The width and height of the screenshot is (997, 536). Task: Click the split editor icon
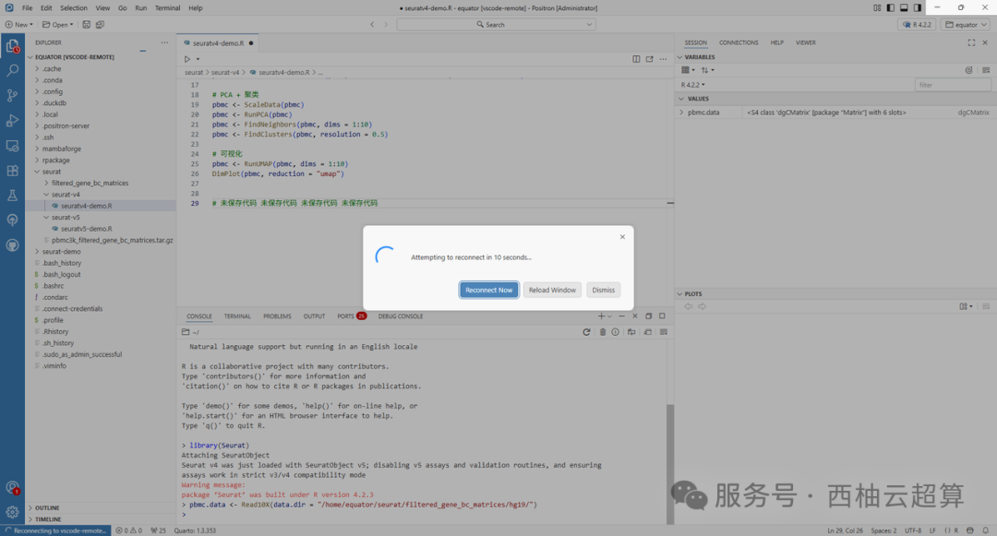tap(635, 58)
